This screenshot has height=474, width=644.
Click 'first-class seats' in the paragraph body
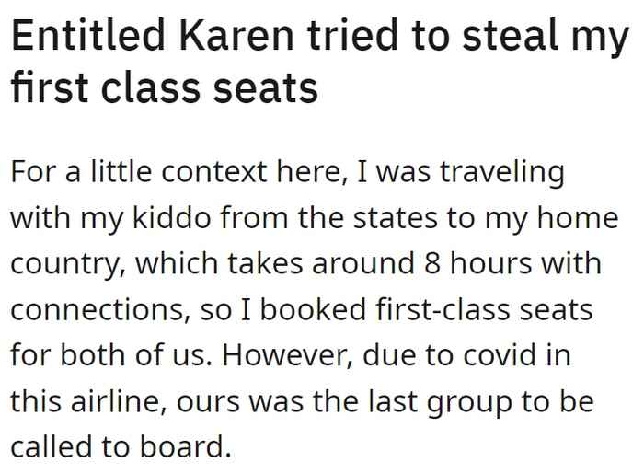[x=484, y=309]
